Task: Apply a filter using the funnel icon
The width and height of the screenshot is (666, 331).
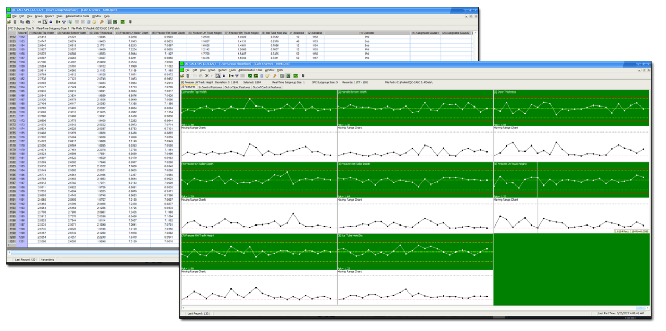Action: point(63,22)
